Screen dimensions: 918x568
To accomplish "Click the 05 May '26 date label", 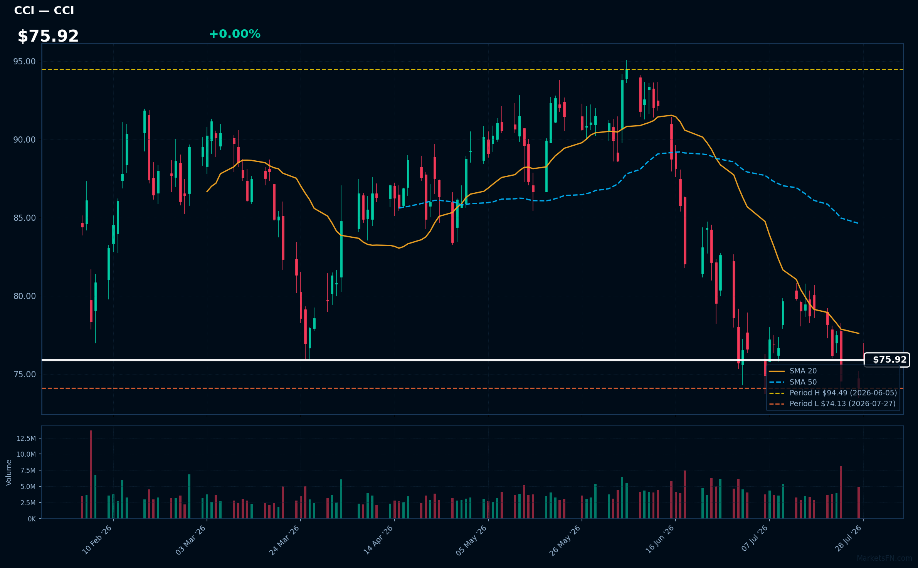I will click(471, 540).
